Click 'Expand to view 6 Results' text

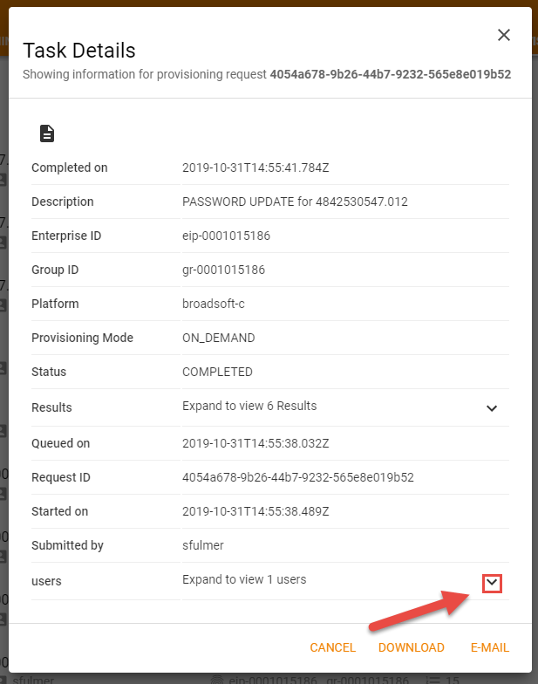[x=249, y=406]
